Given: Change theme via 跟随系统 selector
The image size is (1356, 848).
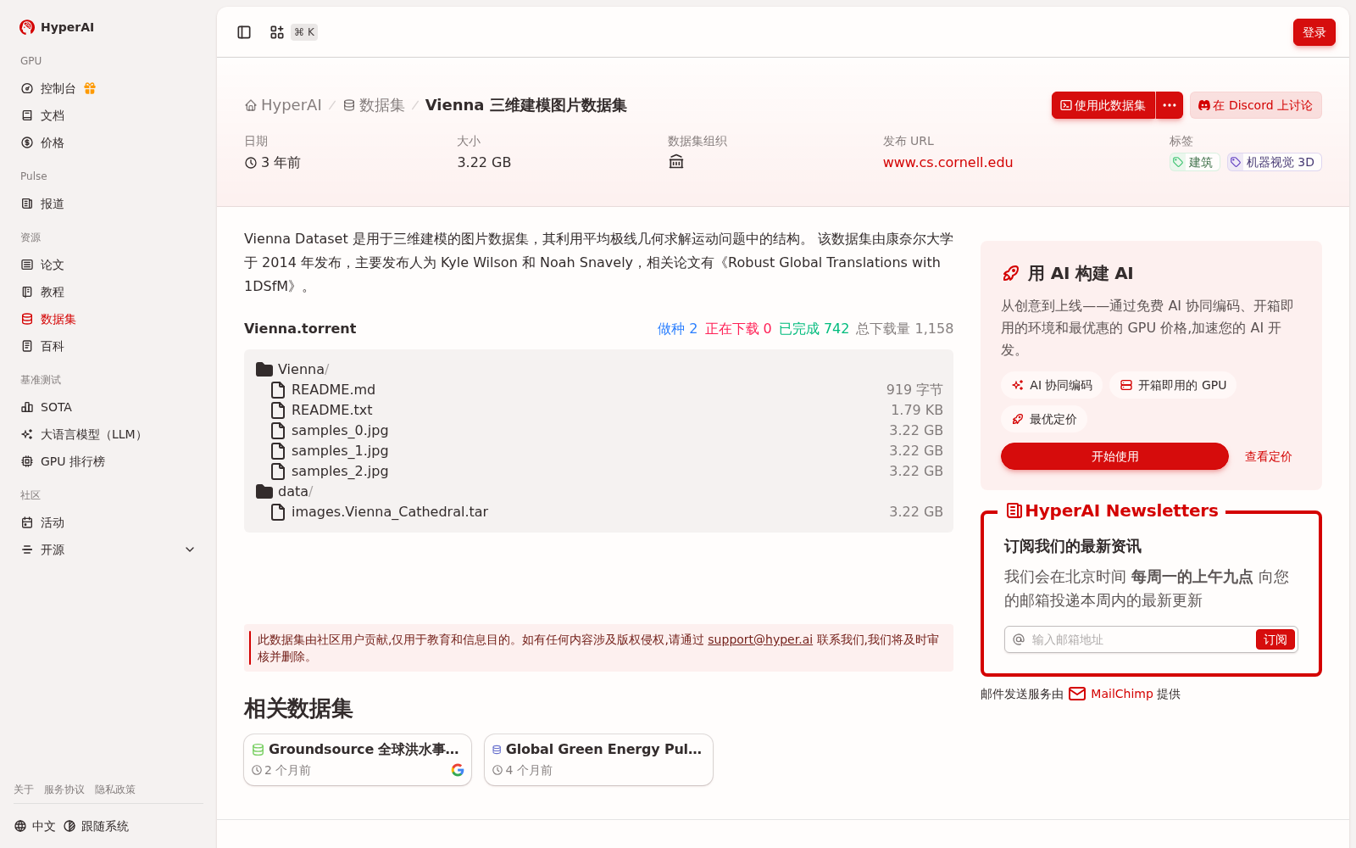Looking at the screenshot, I should pos(96,826).
